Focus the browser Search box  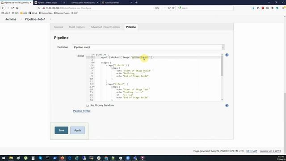(x=205, y=8)
